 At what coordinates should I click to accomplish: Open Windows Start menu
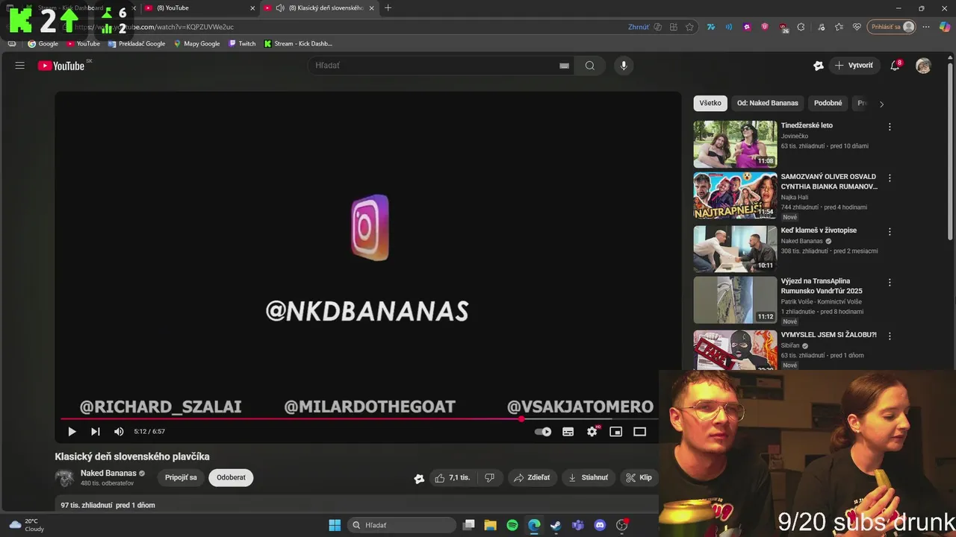[335, 525]
